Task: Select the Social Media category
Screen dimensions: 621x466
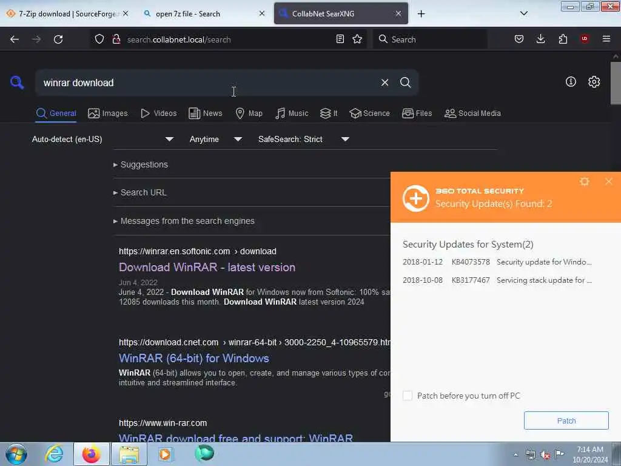Action: 472,113
